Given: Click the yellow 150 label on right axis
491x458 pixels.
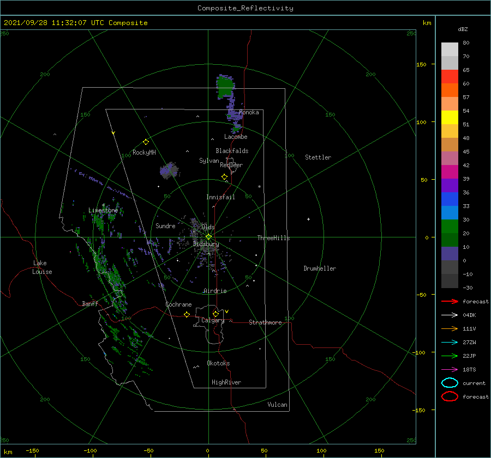Looking at the screenshot, I should click(421, 64).
